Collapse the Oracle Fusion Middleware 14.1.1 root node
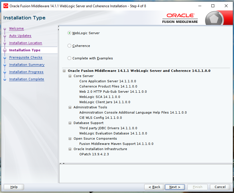Screen dimensions: 234x193 (x=64, y=71)
